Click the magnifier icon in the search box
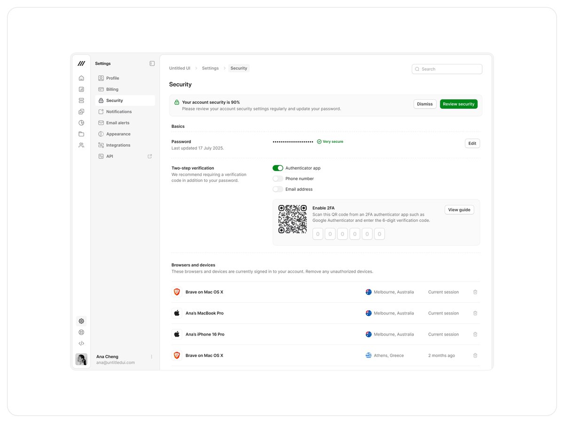 pyautogui.click(x=417, y=69)
